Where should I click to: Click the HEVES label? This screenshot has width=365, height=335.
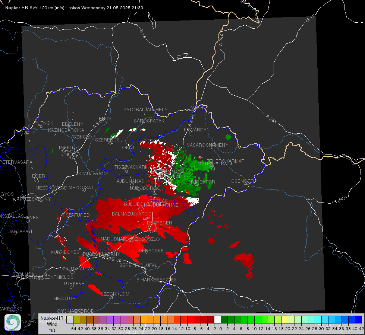coord(31,218)
